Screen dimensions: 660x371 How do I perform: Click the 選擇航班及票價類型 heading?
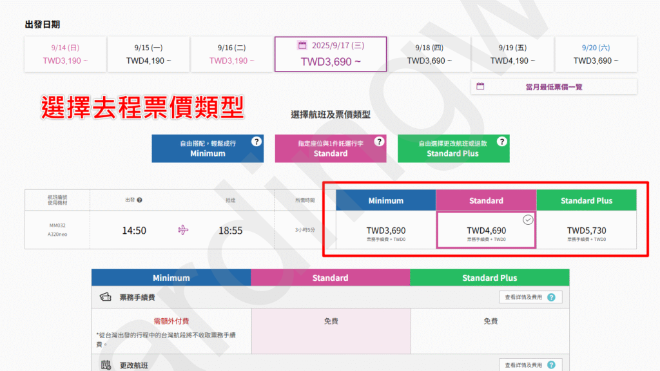coord(331,115)
